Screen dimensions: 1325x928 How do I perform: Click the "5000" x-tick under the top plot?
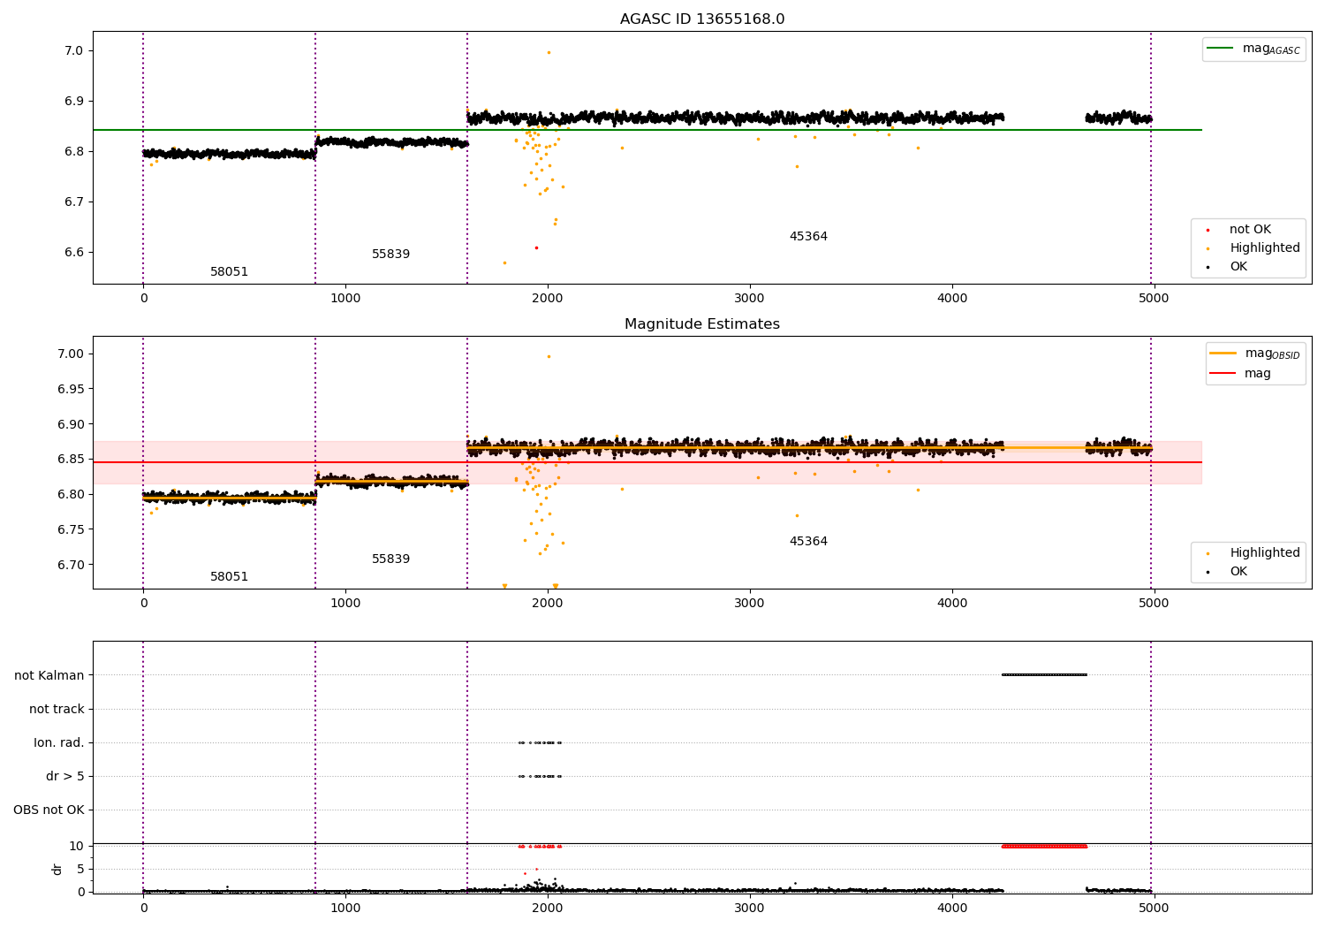pyautogui.click(x=1154, y=299)
